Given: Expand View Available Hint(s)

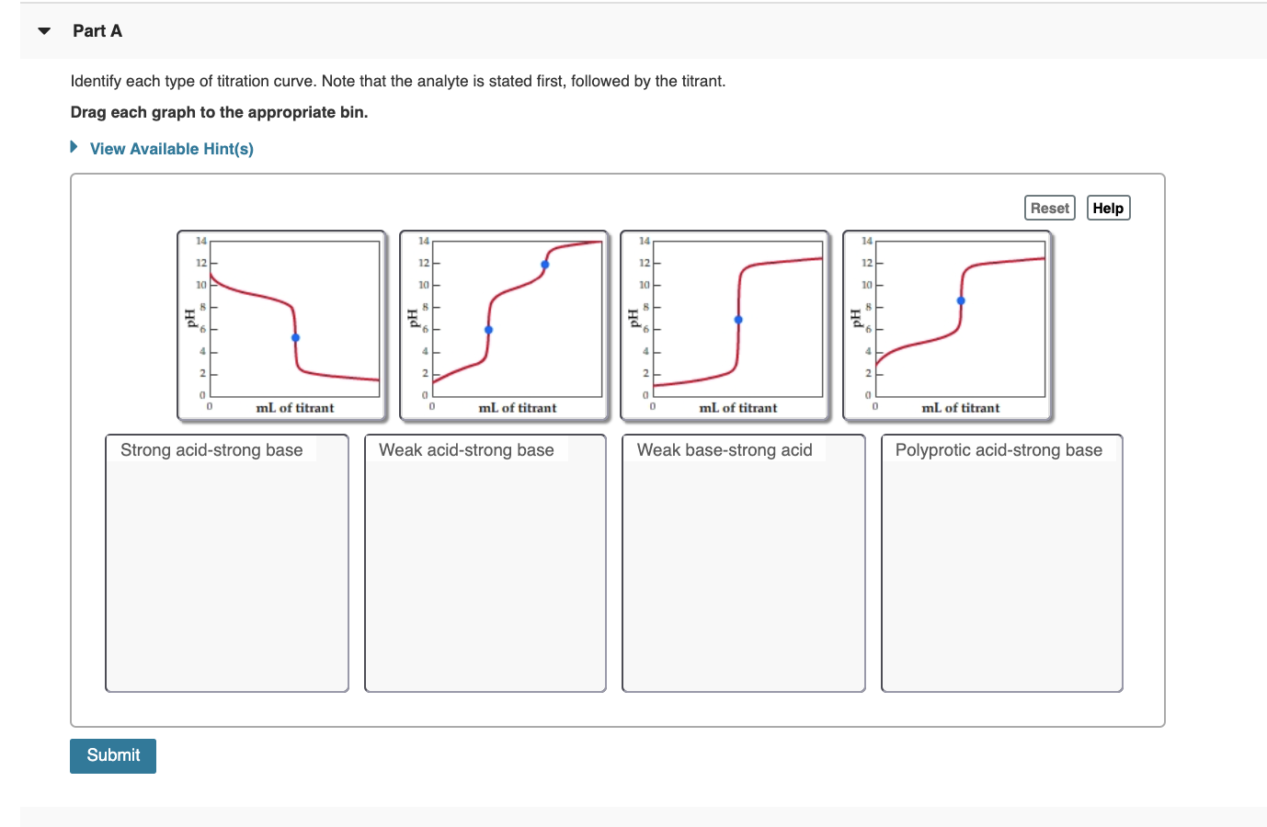Looking at the screenshot, I should 171,148.
